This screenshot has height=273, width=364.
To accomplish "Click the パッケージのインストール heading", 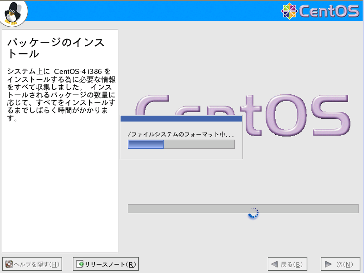I will tap(56, 48).
